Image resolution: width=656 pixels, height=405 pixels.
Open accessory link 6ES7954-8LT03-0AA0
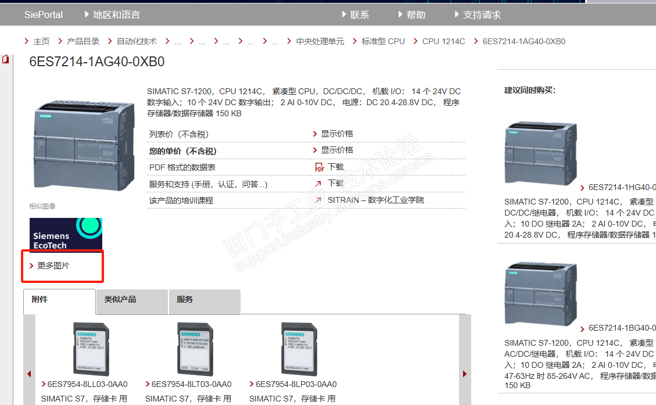(192, 384)
